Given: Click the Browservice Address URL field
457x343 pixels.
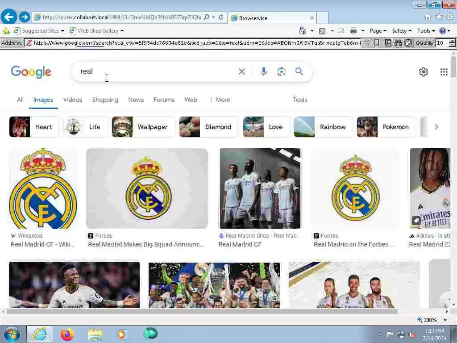Looking at the screenshot, I should 193,43.
